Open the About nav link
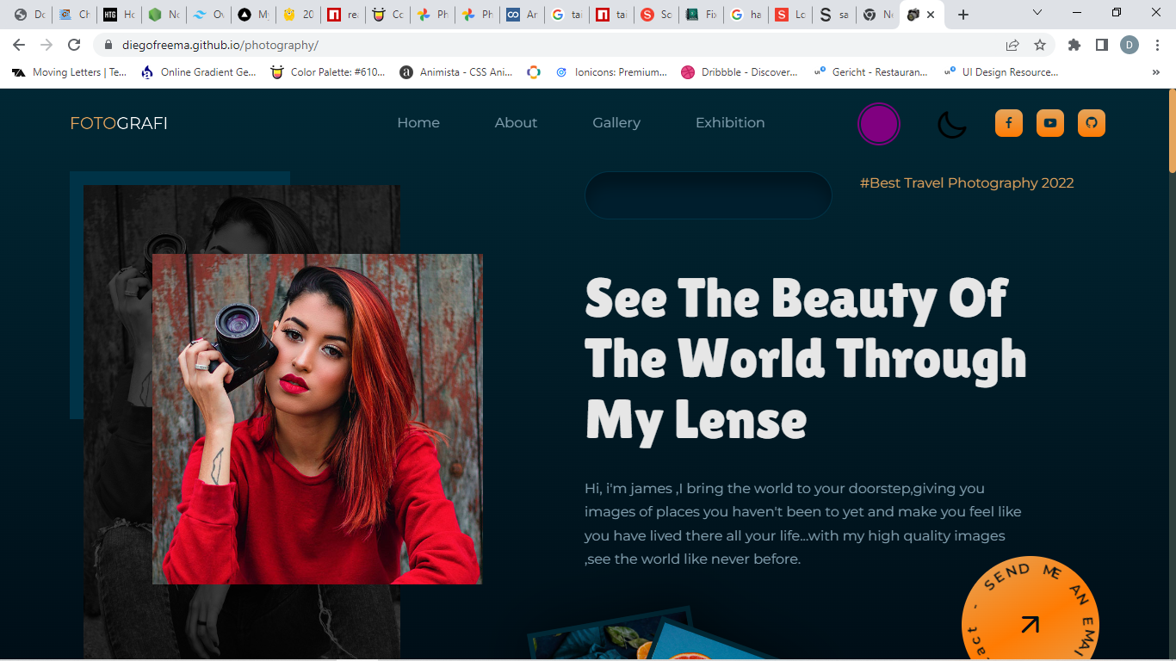Image resolution: width=1176 pixels, height=661 pixels. click(516, 123)
